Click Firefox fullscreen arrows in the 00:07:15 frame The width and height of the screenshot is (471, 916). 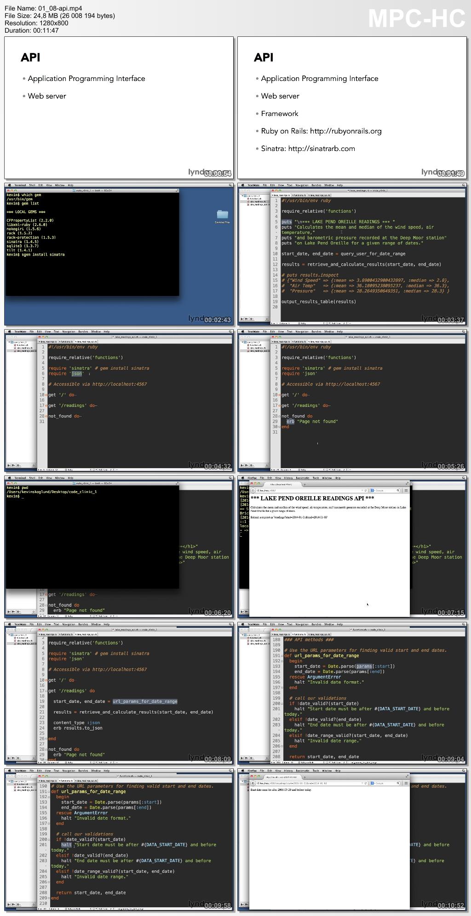click(x=407, y=483)
